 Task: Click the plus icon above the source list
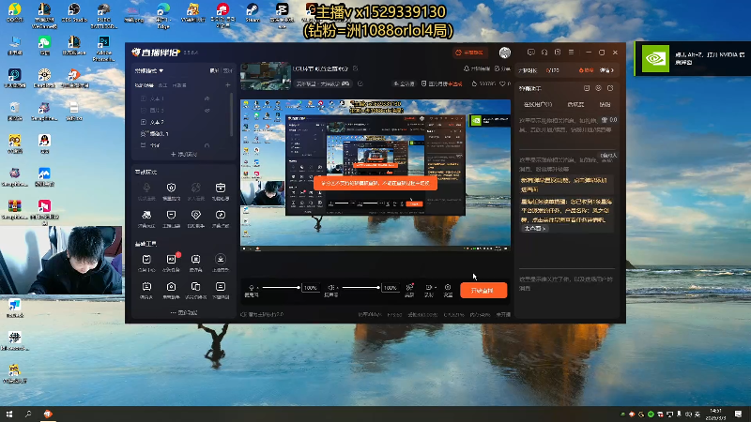[228, 85]
